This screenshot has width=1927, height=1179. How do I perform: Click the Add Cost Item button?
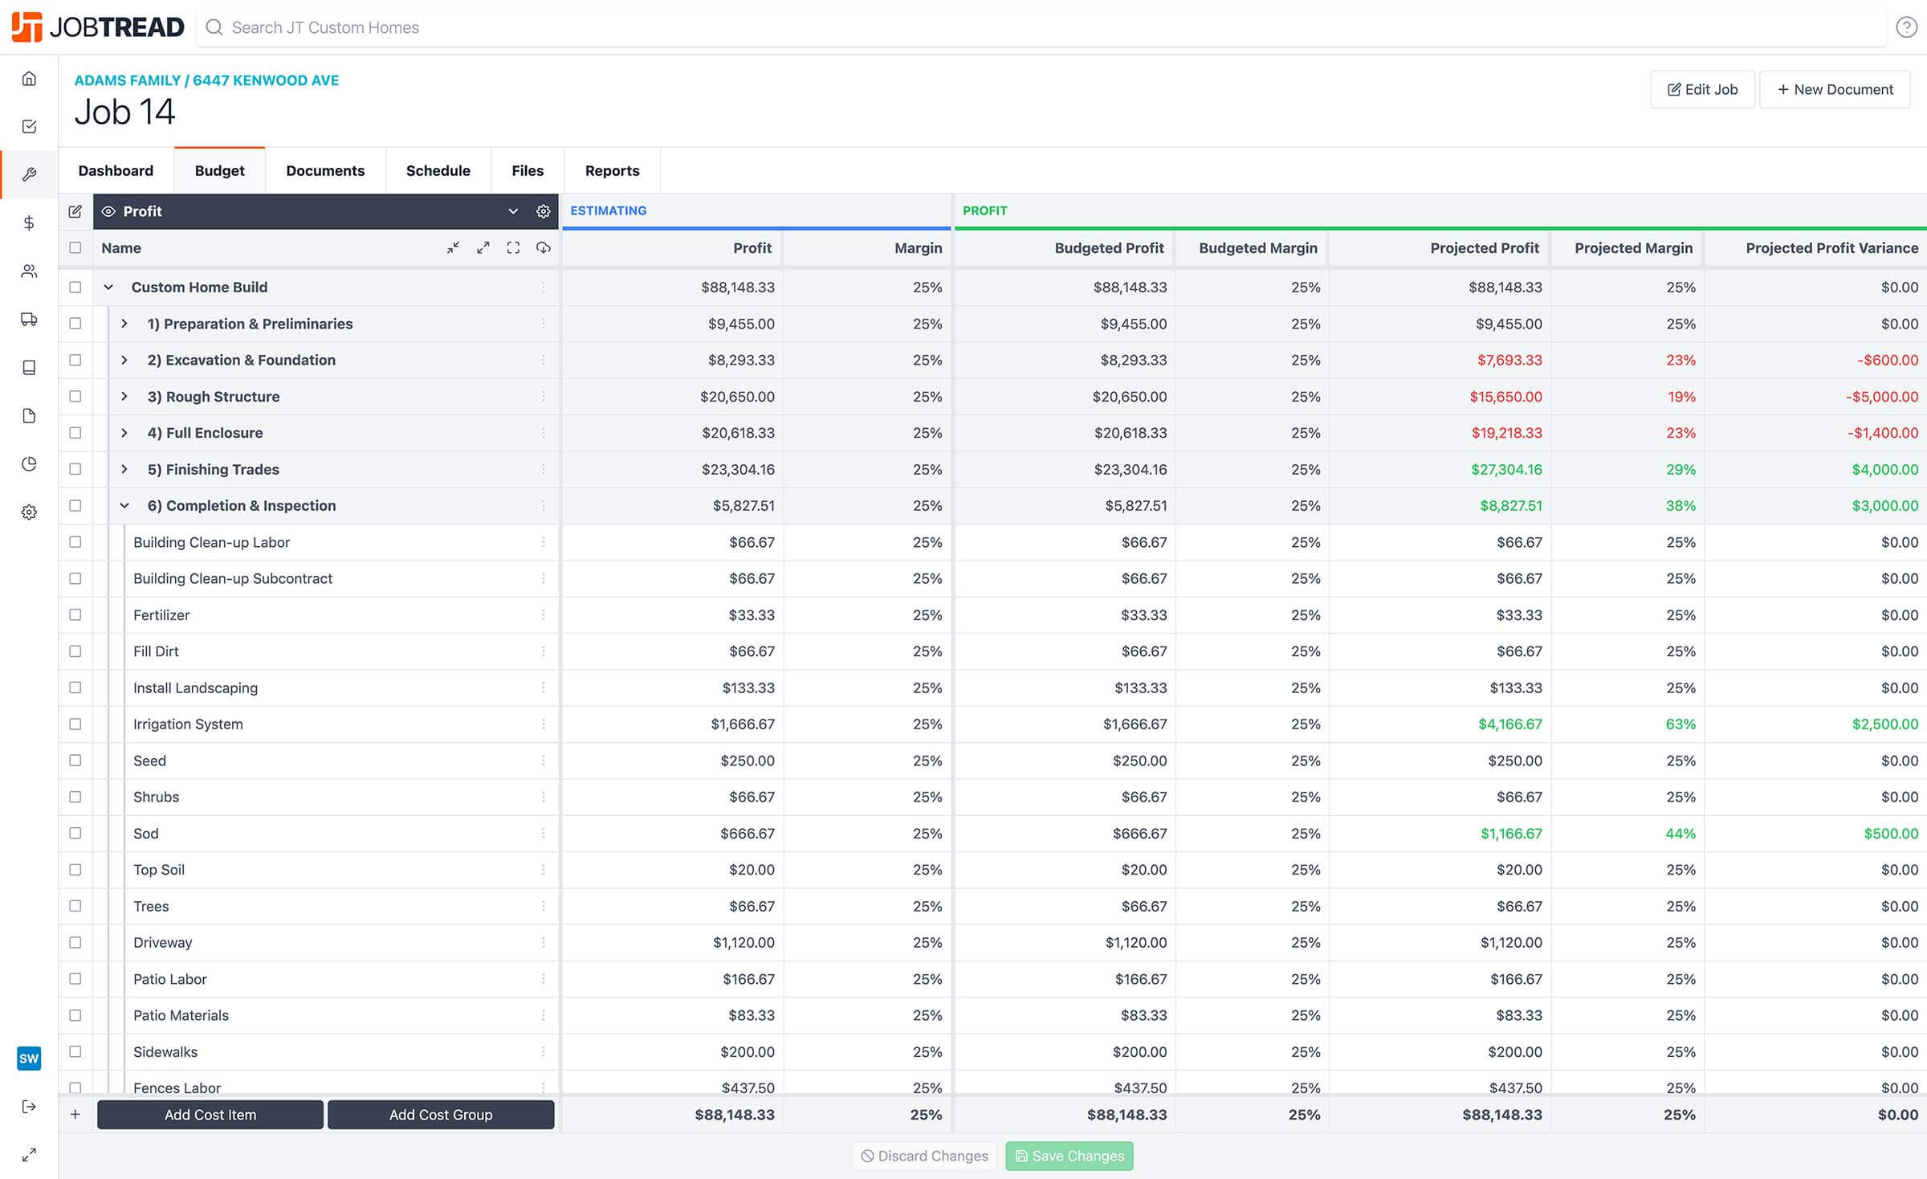click(210, 1115)
